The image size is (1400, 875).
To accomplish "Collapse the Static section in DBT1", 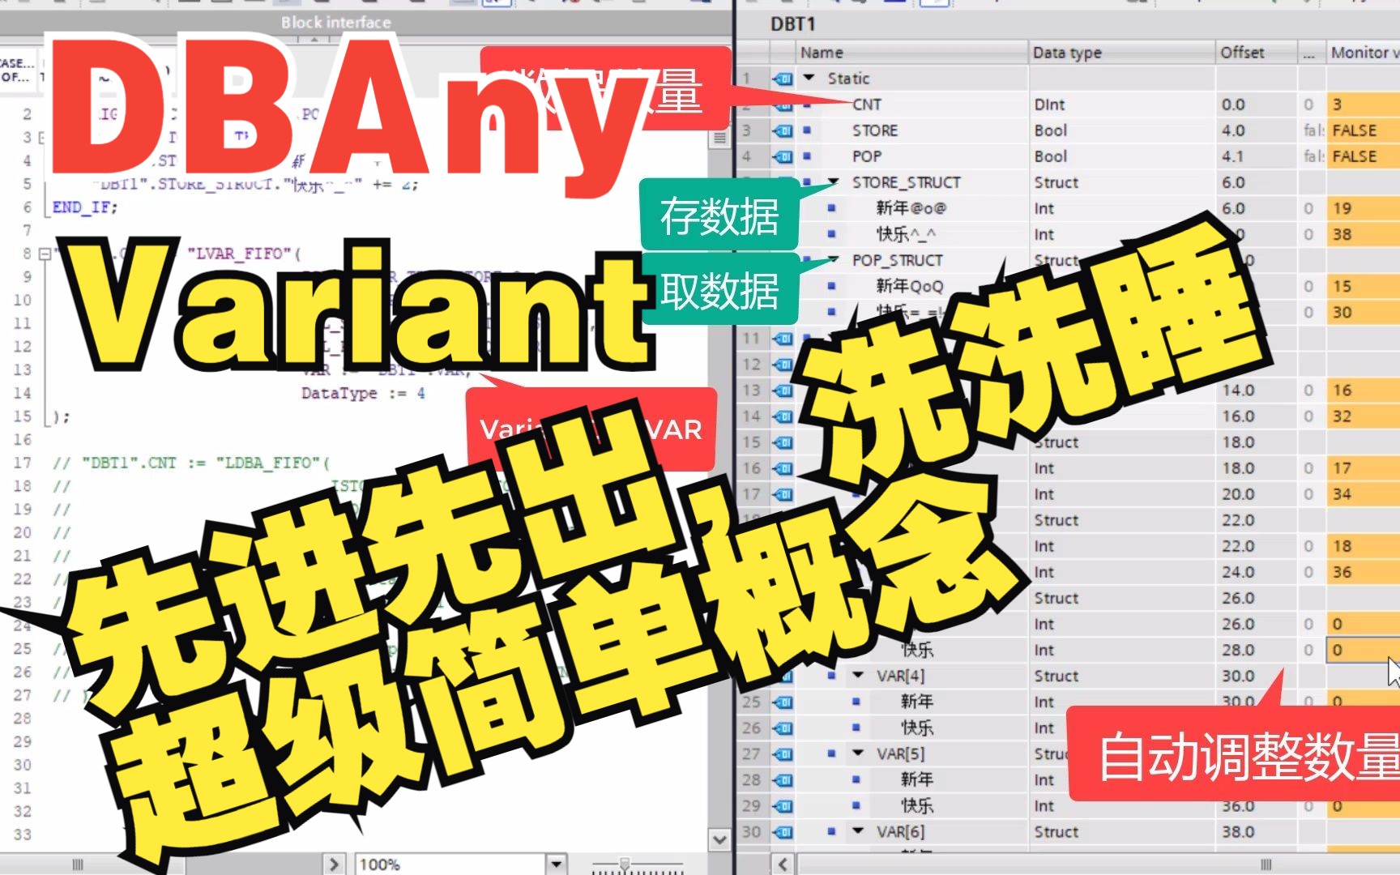I will coord(809,79).
